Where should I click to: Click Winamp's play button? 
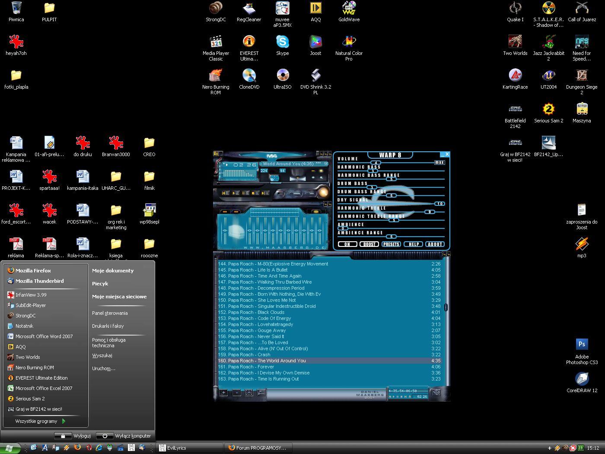[x=236, y=193]
